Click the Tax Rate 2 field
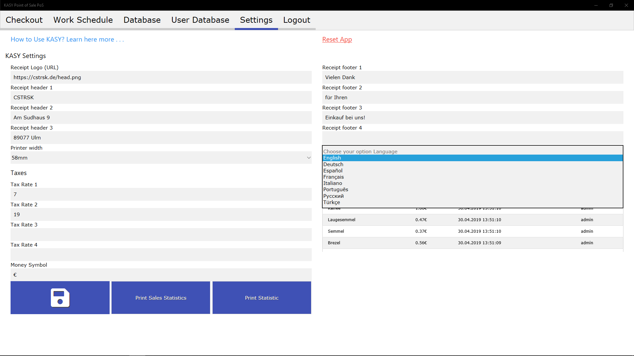The height and width of the screenshot is (356, 634). click(161, 214)
